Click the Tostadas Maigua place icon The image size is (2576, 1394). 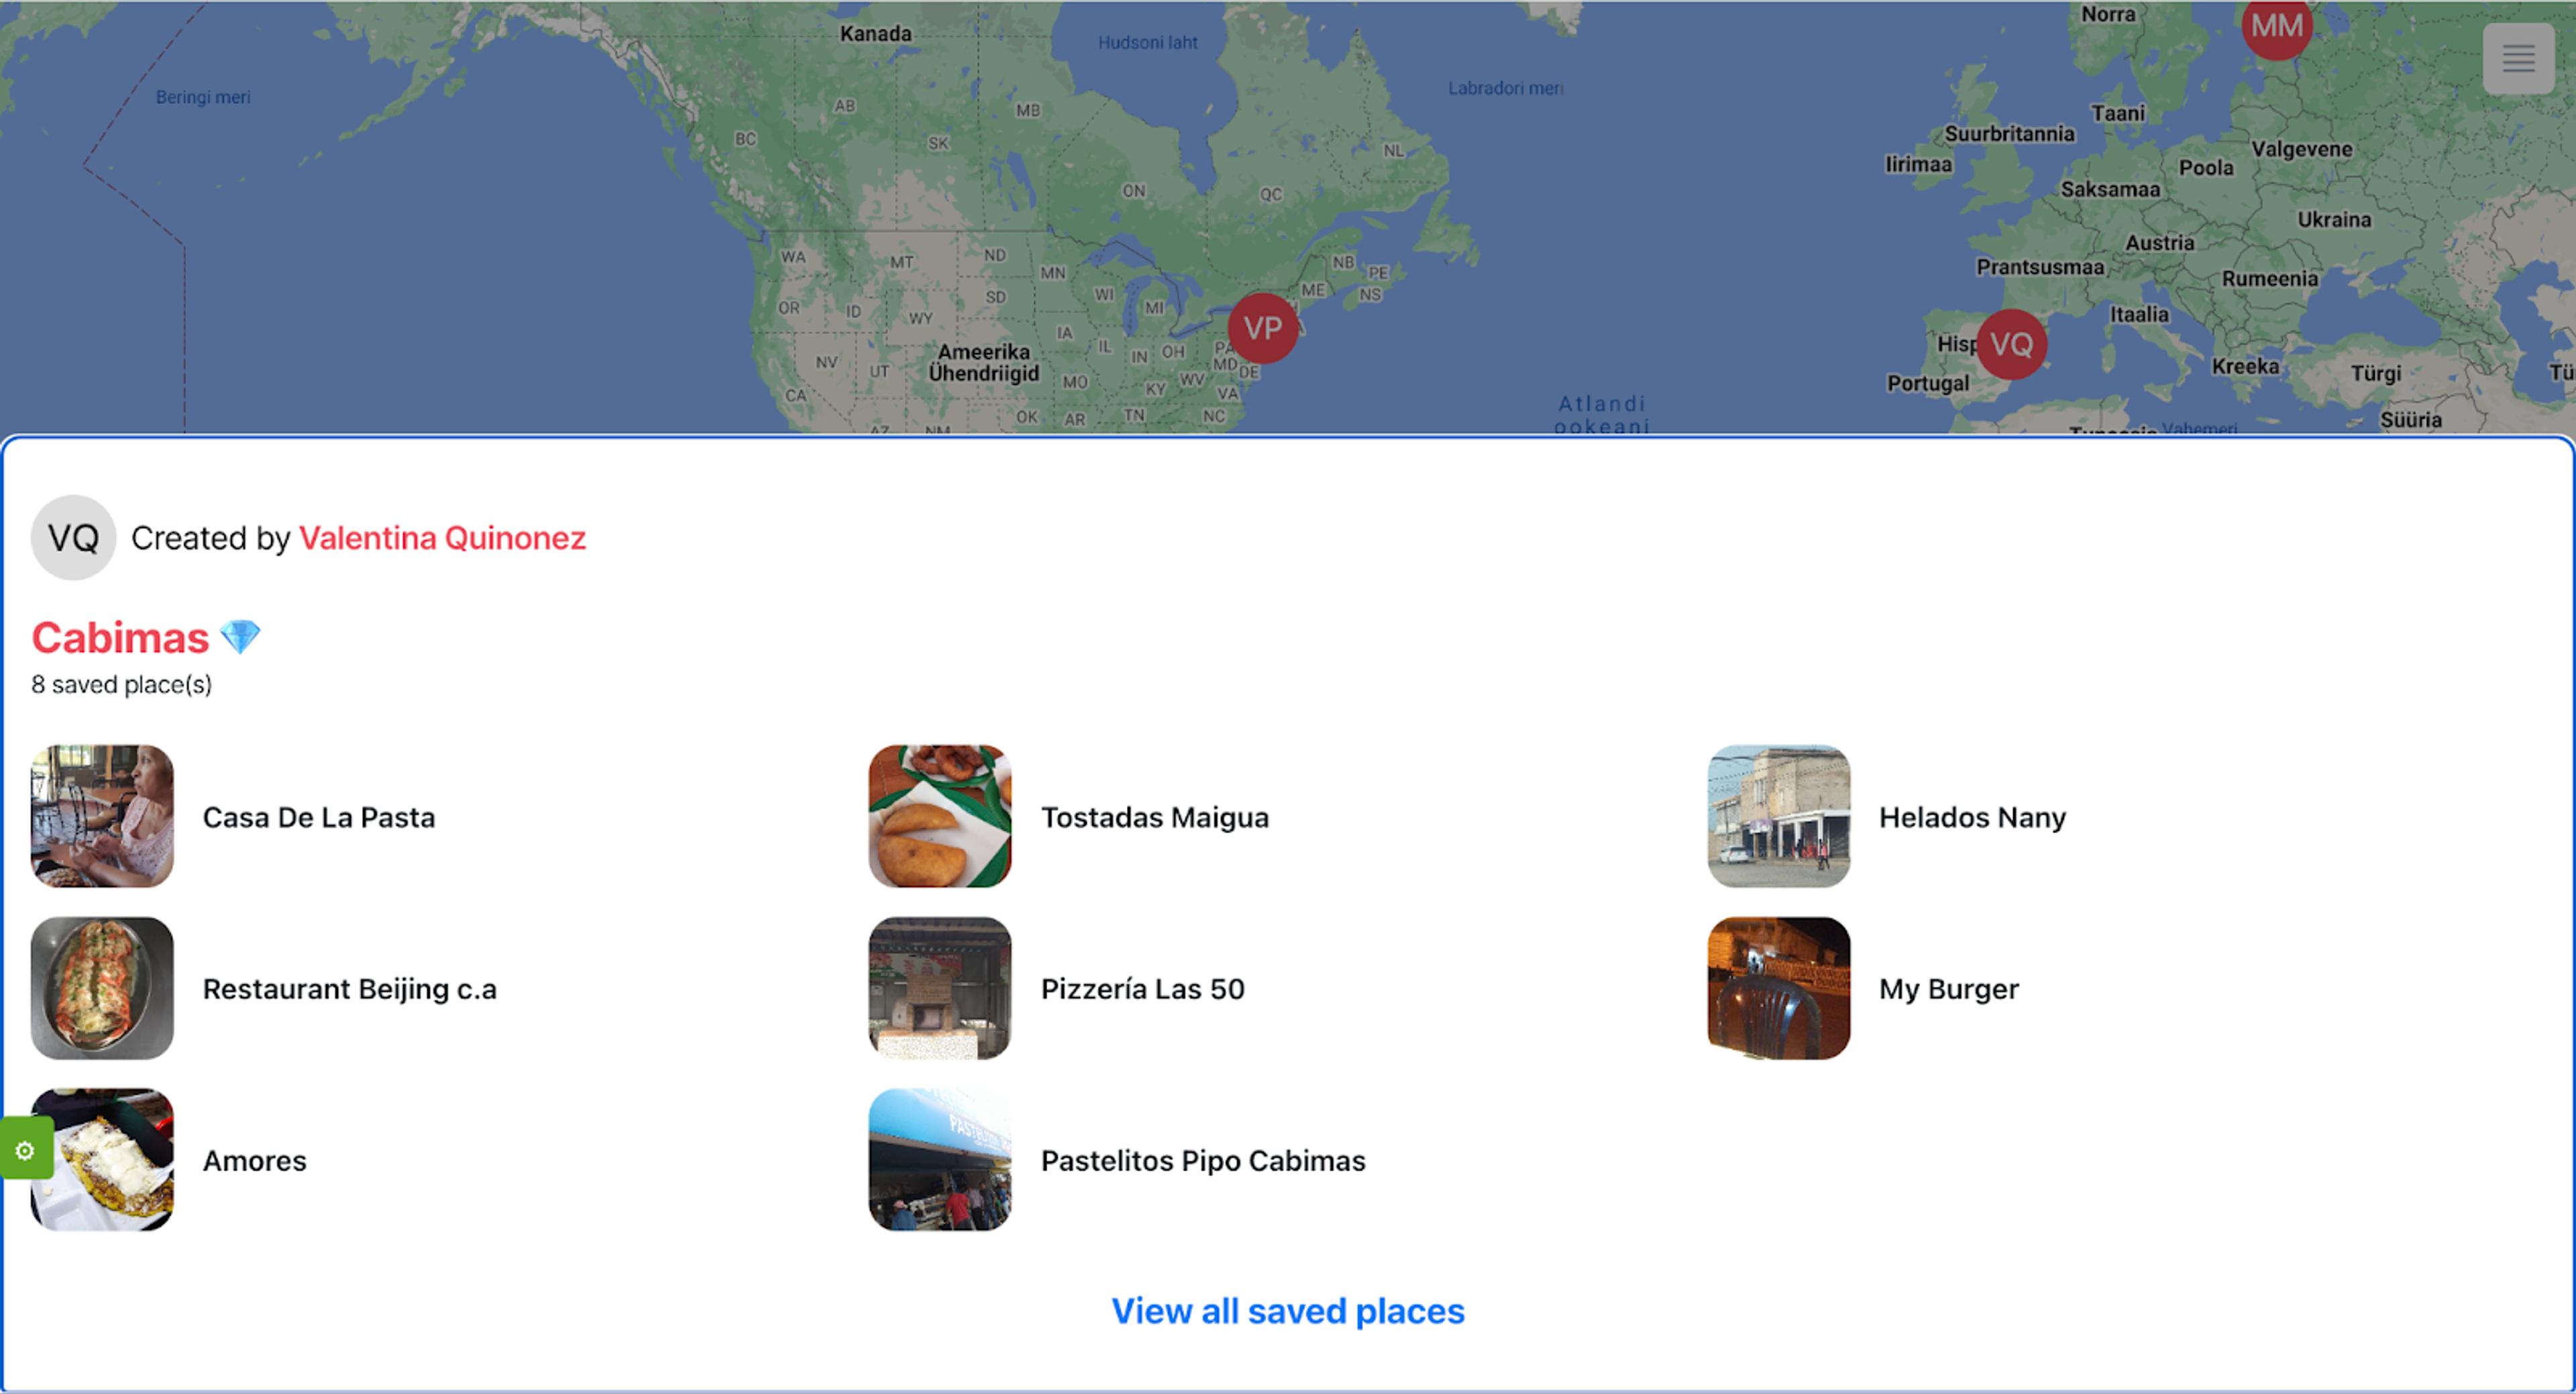[x=943, y=816]
